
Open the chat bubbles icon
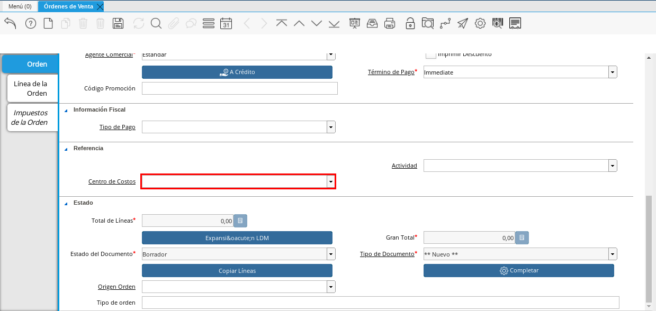191,23
